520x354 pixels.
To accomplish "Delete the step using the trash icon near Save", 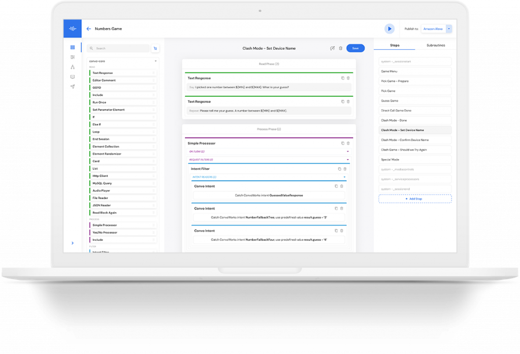I will [341, 48].
